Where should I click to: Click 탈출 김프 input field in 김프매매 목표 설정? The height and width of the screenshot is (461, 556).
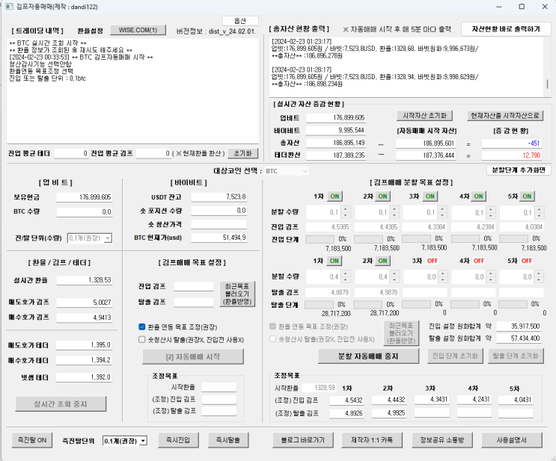coord(194,302)
